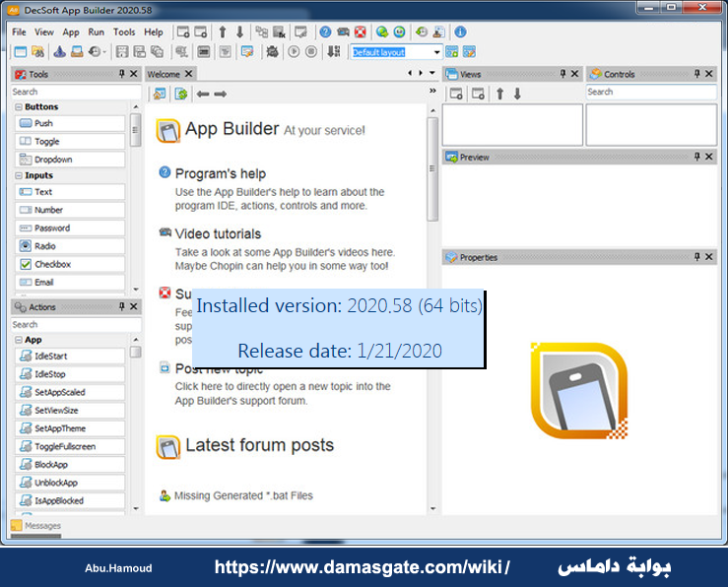Click the Tools panel search field
The width and height of the screenshot is (728, 587).
pos(76,92)
